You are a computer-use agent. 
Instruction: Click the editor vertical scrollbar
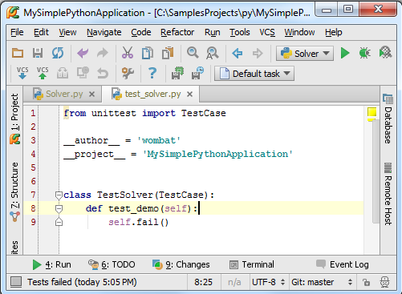point(376,171)
